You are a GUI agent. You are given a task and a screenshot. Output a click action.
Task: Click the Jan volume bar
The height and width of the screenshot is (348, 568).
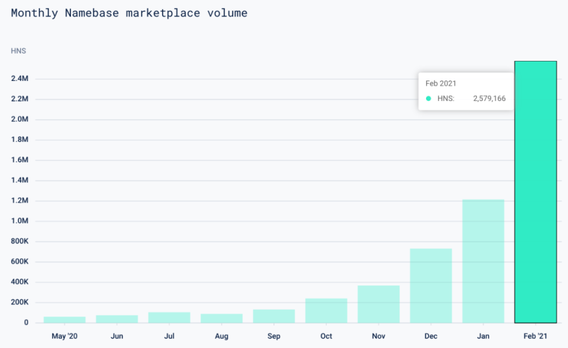483,261
